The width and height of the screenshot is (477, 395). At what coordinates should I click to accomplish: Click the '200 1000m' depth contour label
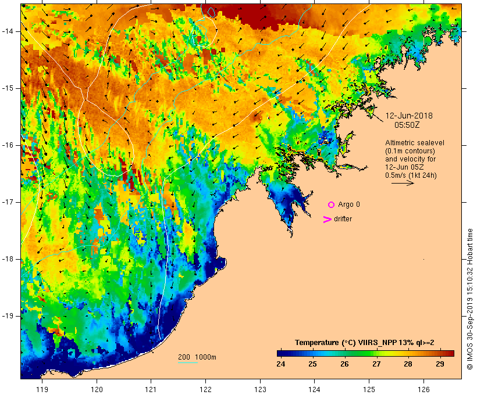[197, 357]
